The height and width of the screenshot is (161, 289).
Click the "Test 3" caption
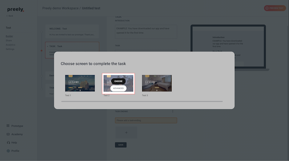[x=145, y=96]
